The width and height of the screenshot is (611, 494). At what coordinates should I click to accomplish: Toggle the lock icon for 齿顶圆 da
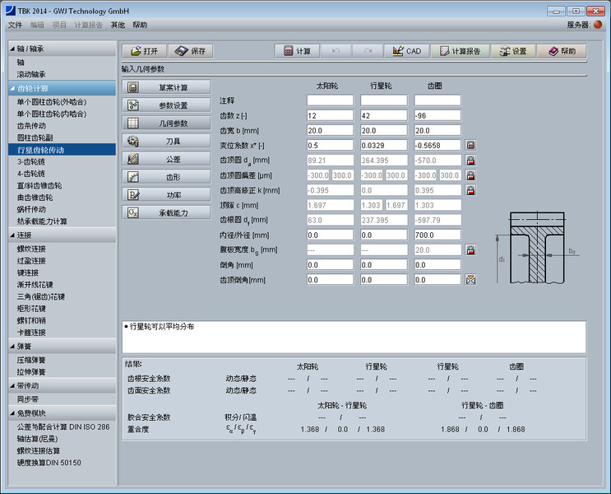coord(470,160)
